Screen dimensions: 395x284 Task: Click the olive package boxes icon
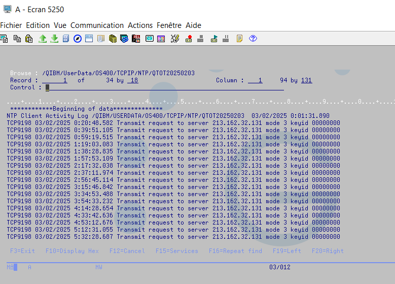(113, 39)
